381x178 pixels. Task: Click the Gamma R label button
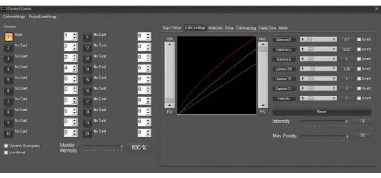click(x=284, y=39)
